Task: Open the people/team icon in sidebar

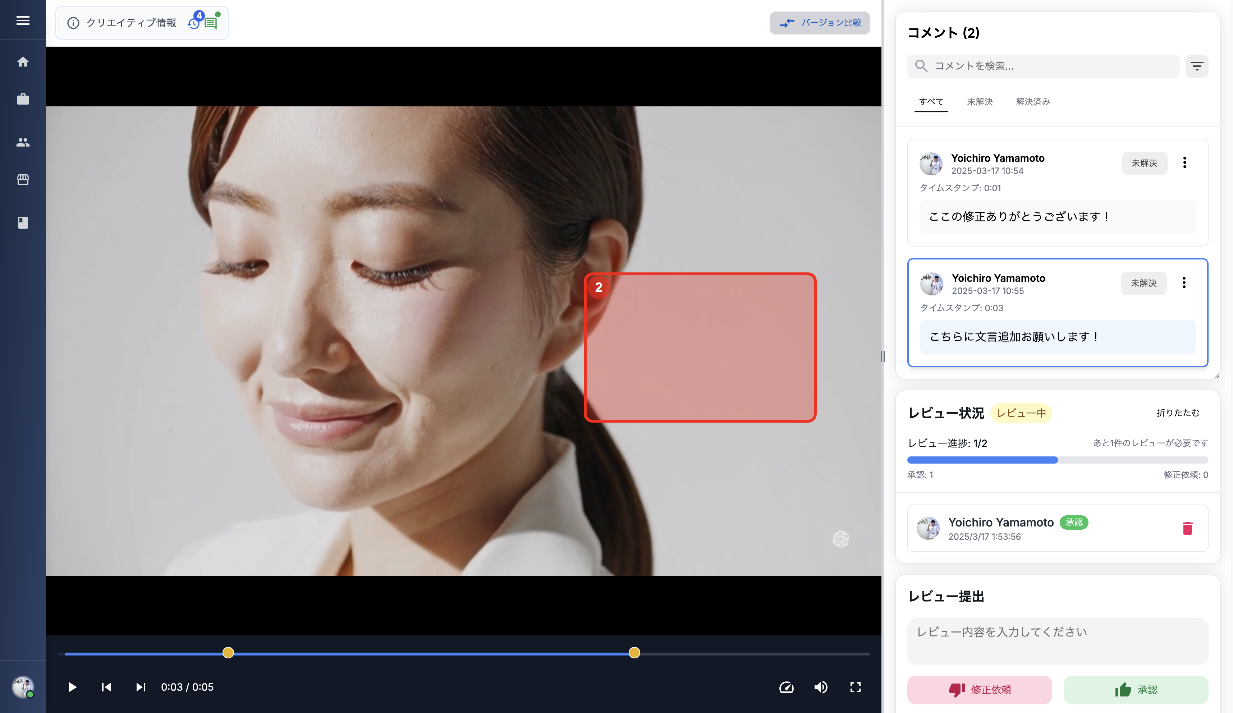Action: pos(23,142)
